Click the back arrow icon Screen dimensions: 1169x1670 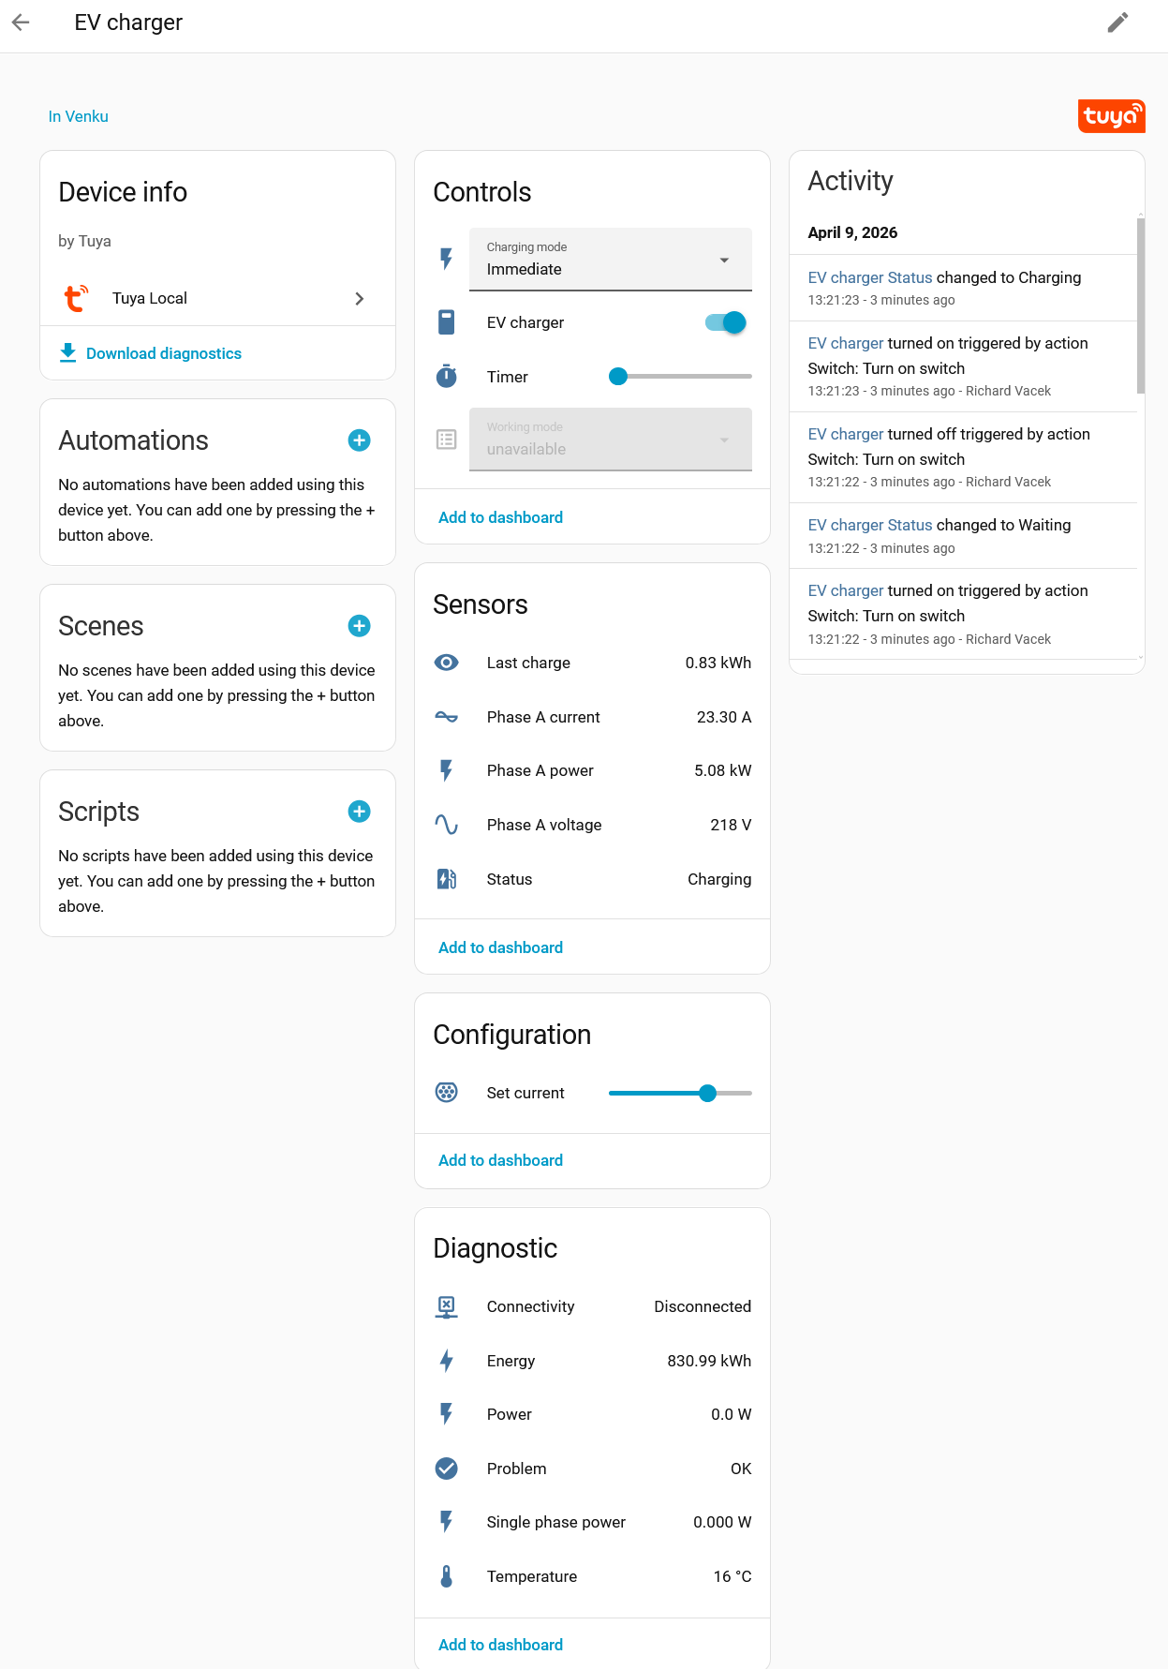(21, 22)
